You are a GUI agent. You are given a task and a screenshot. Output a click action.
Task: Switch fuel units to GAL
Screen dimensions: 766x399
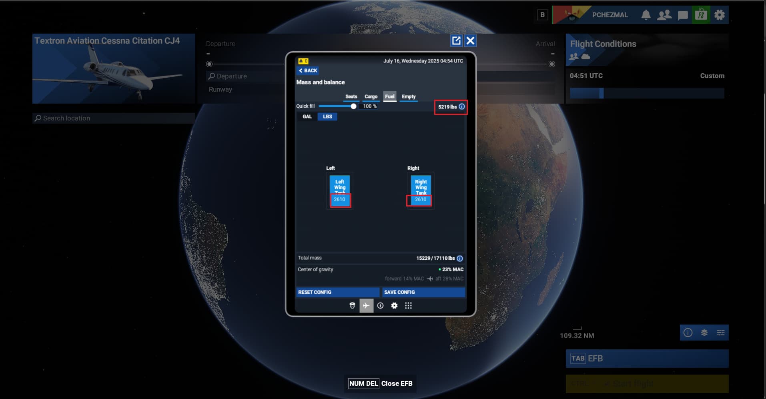[307, 116]
